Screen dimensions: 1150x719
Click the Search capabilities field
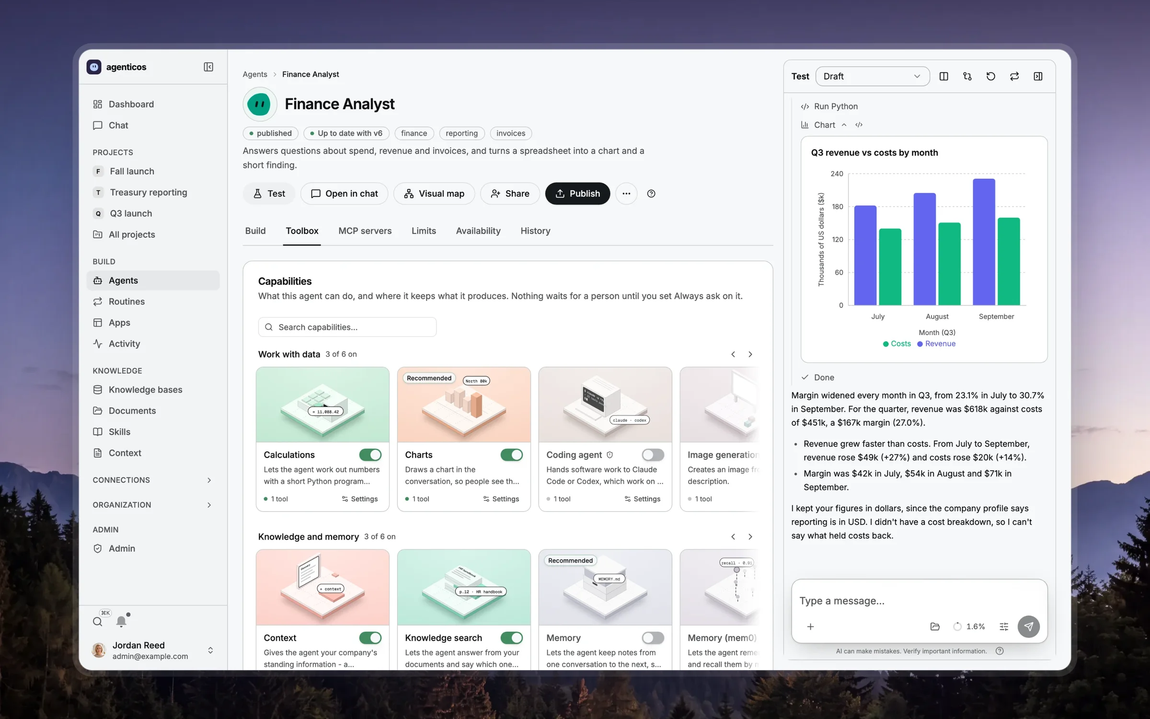[x=347, y=327]
